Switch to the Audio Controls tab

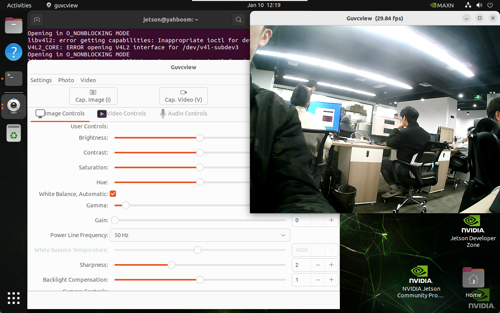pyautogui.click(x=184, y=113)
